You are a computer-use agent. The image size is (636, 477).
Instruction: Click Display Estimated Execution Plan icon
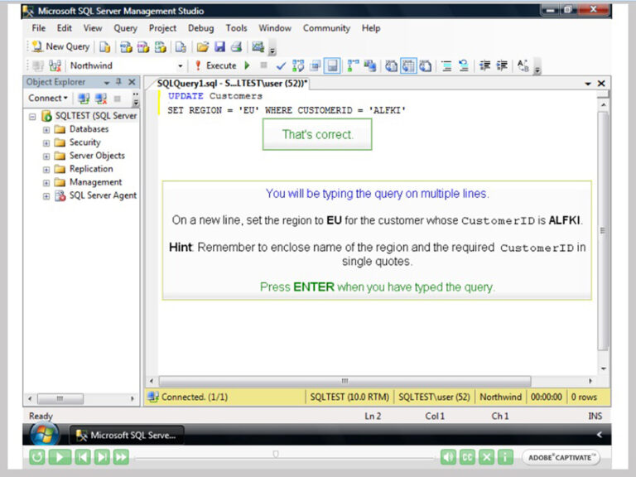pos(298,65)
